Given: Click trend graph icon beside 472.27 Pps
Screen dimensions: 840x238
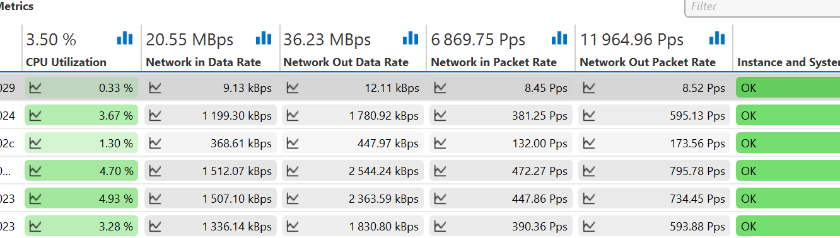Looking at the screenshot, I should coord(440,171).
